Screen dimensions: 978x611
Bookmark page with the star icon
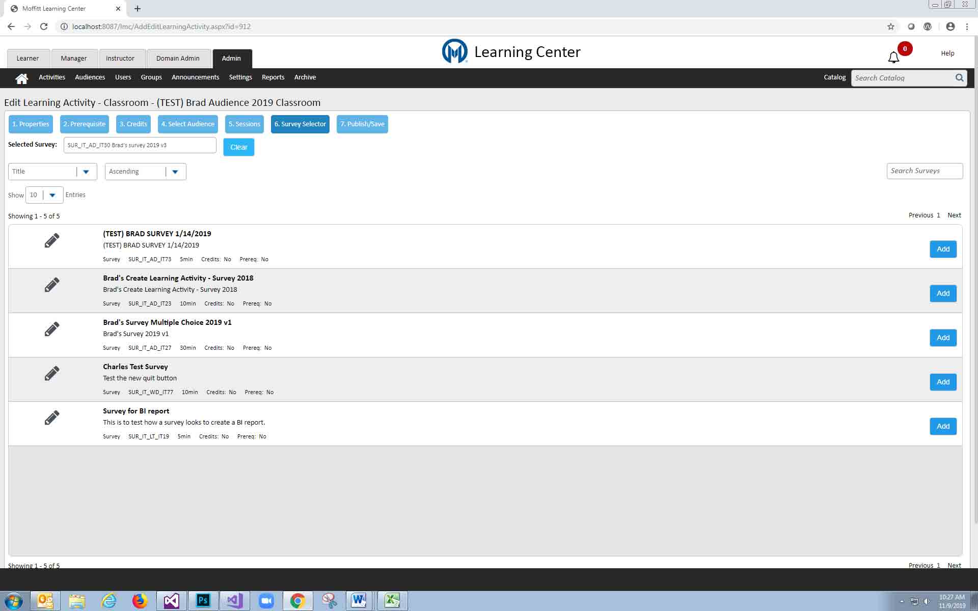tap(890, 26)
